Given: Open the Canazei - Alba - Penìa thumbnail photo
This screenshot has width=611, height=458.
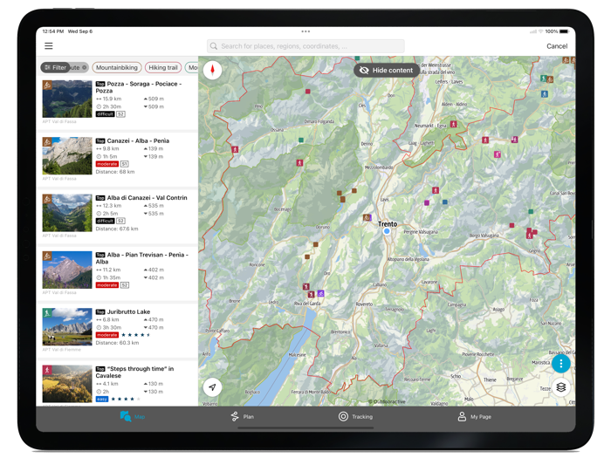Looking at the screenshot, I should click(67, 156).
